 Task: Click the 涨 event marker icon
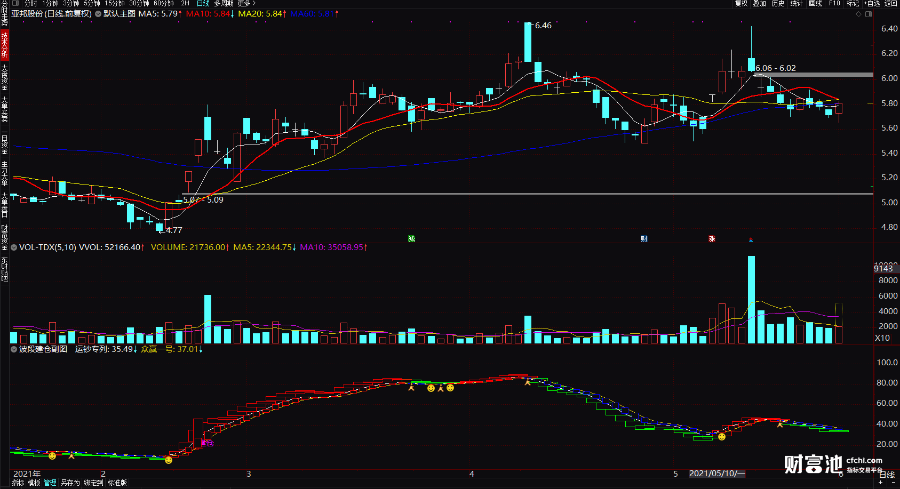712,238
